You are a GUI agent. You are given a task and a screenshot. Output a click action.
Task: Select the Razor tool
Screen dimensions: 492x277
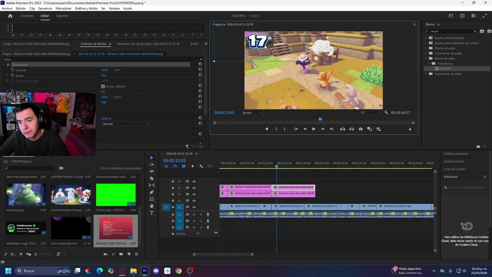[x=151, y=179]
